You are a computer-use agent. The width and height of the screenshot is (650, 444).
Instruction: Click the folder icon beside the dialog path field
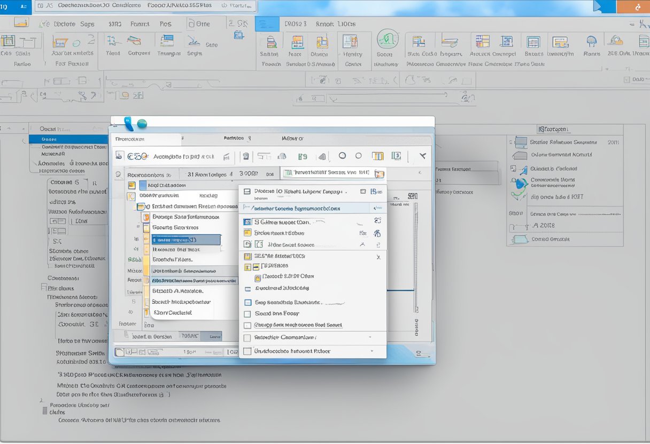379,173
